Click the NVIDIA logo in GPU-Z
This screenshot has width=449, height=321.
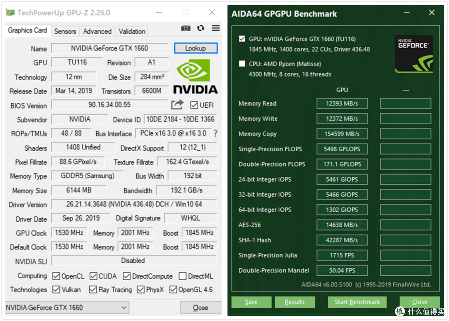195,77
